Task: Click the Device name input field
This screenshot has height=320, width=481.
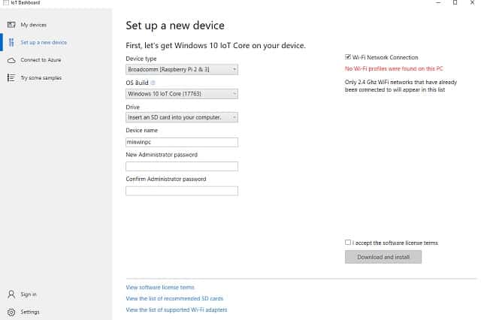Action: click(182, 142)
